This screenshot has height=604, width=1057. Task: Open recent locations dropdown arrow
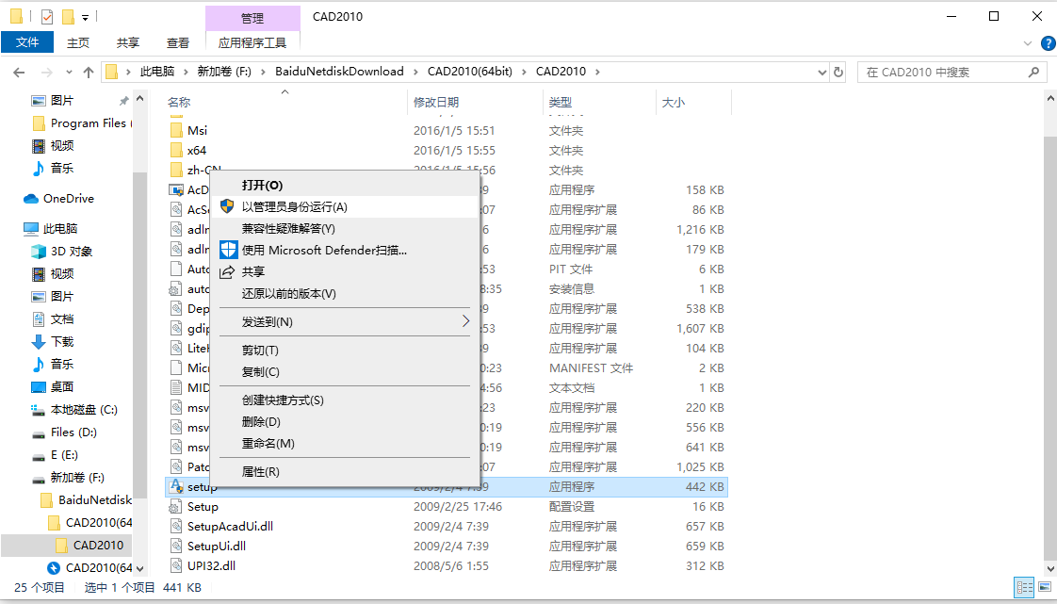(x=69, y=73)
